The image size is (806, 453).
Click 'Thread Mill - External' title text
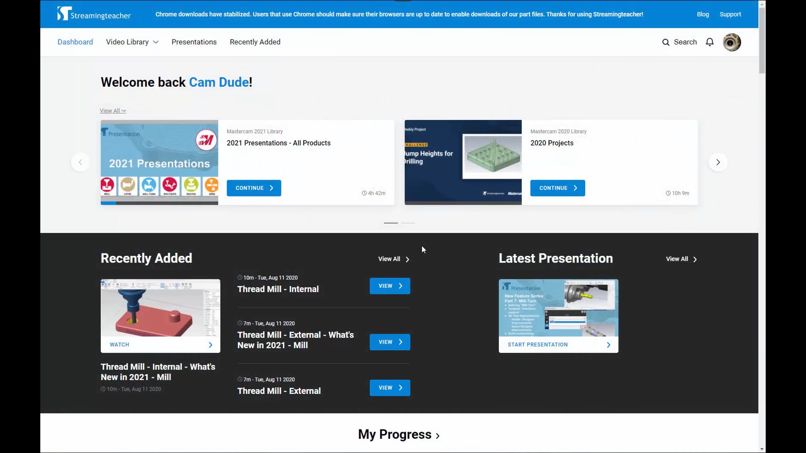279,391
